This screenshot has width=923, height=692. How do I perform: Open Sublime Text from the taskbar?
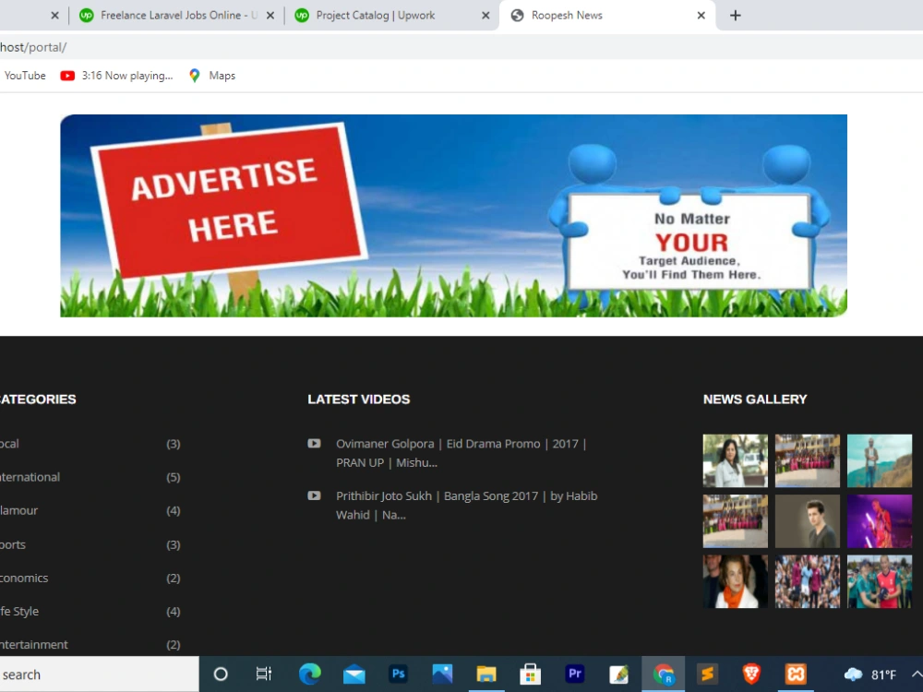pos(707,674)
